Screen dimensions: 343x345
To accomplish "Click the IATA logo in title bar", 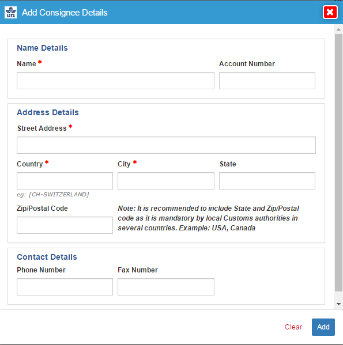I will (10, 13).
